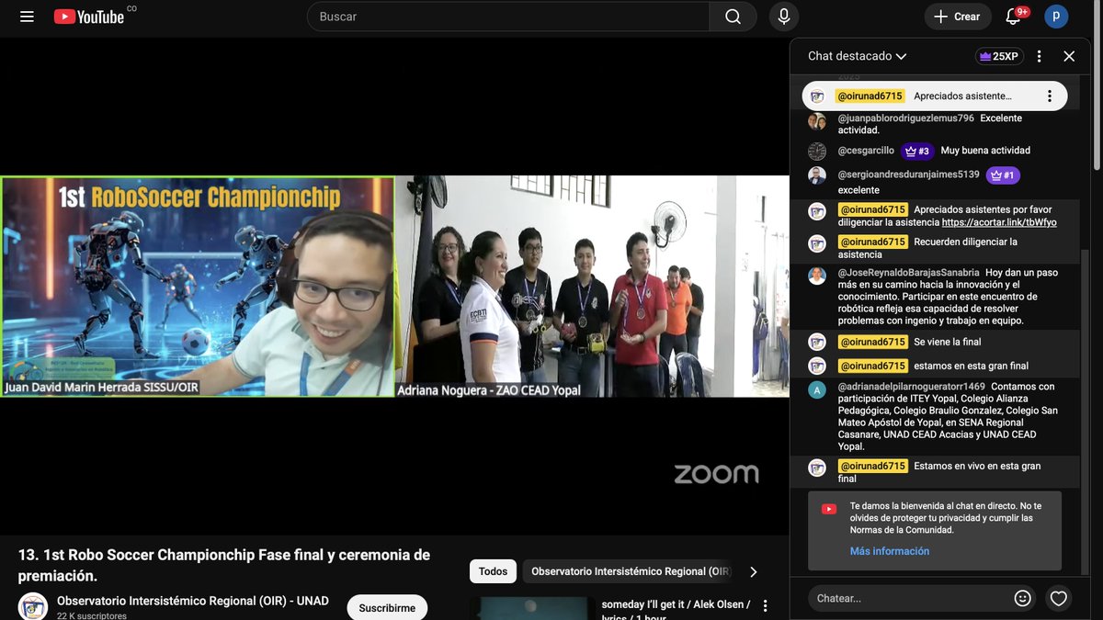
Task: Close the live chat panel
Action: (1069, 56)
